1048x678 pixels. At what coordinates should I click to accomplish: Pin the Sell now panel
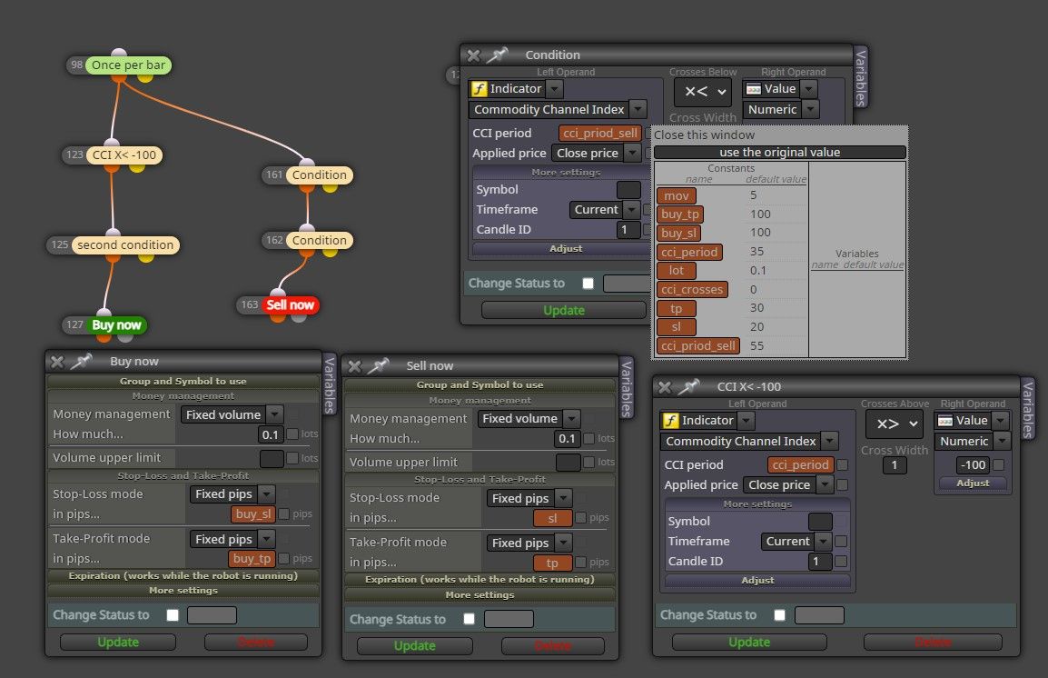pos(378,365)
